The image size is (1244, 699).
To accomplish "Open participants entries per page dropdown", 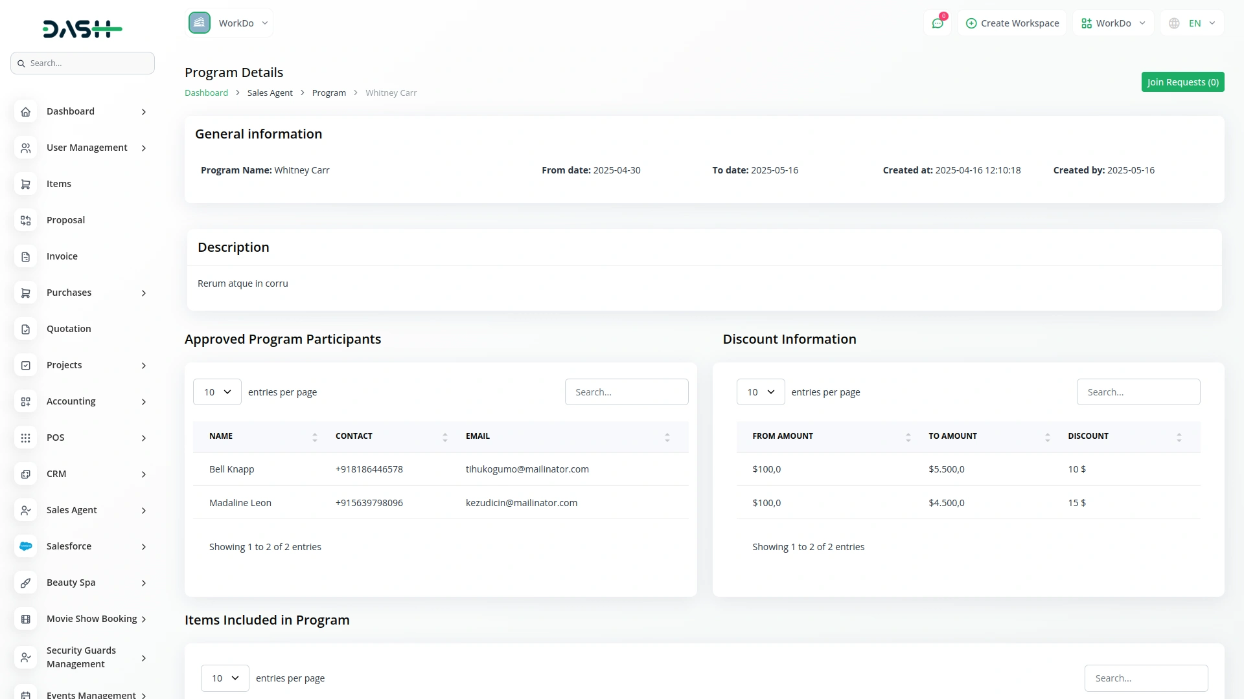I will 217,392.
